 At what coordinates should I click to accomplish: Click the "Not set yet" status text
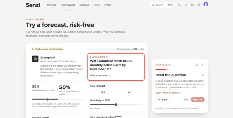[95, 108]
